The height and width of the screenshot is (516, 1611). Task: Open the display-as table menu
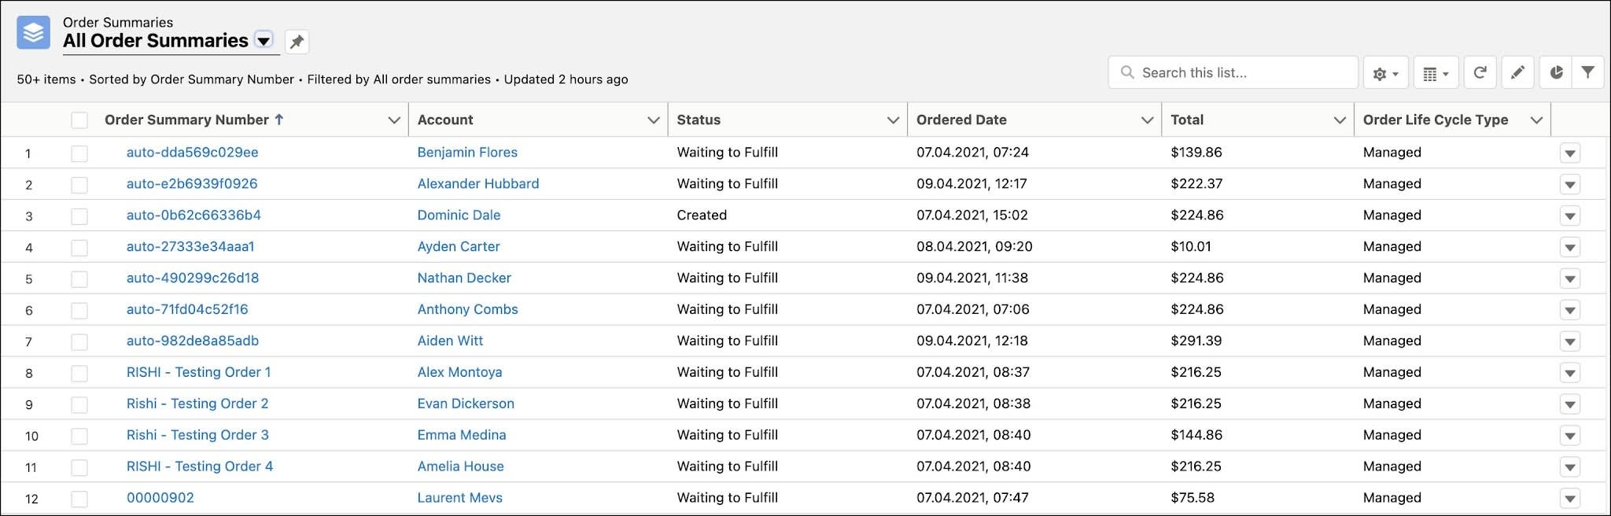pos(1436,73)
